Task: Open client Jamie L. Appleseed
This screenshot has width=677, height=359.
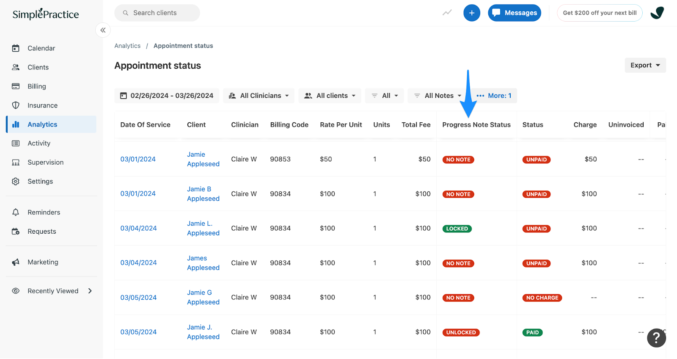Action: click(x=204, y=228)
